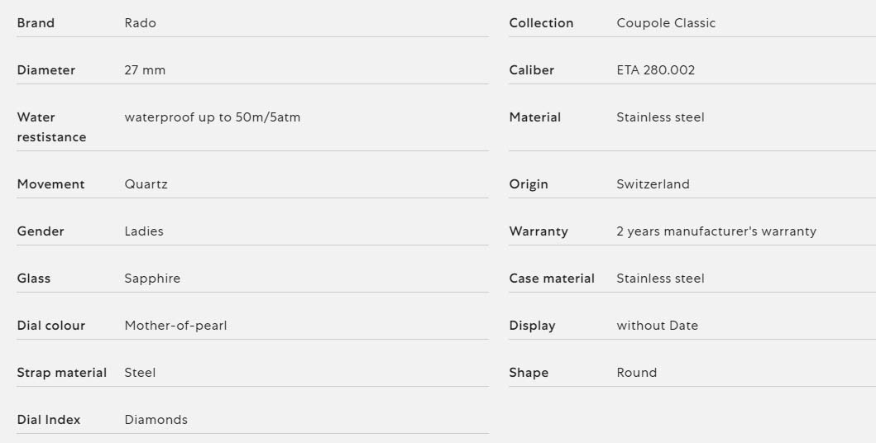Click the Mother-of-pearl dial colour value
The height and width of the screenshot is (443, 876).
tap(175, 326)
